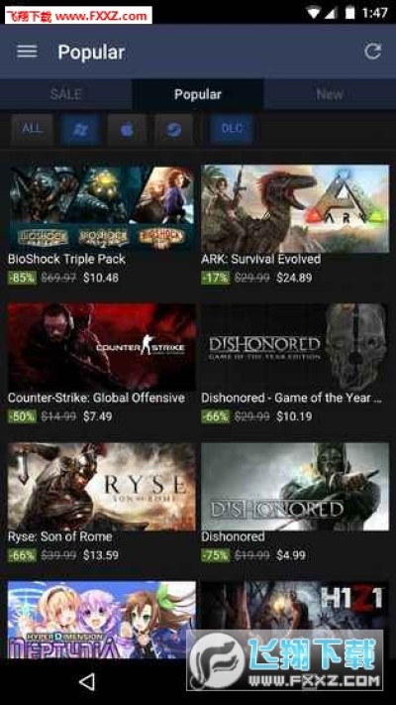Open the H1Z1 game thumbnail

pyautogui.click(x=295, y=606)
